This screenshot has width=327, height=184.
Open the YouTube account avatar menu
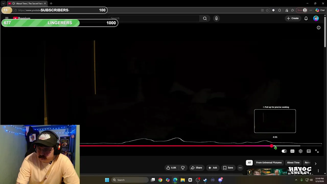point(316,18)
